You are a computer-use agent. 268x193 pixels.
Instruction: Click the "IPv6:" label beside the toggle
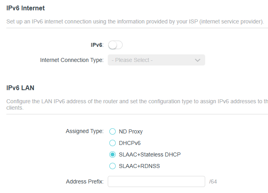[x=97, y=45]
